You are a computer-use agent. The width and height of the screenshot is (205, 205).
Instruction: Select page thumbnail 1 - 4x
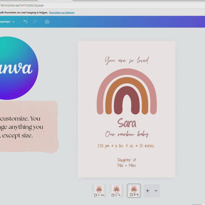coord(99,190)
